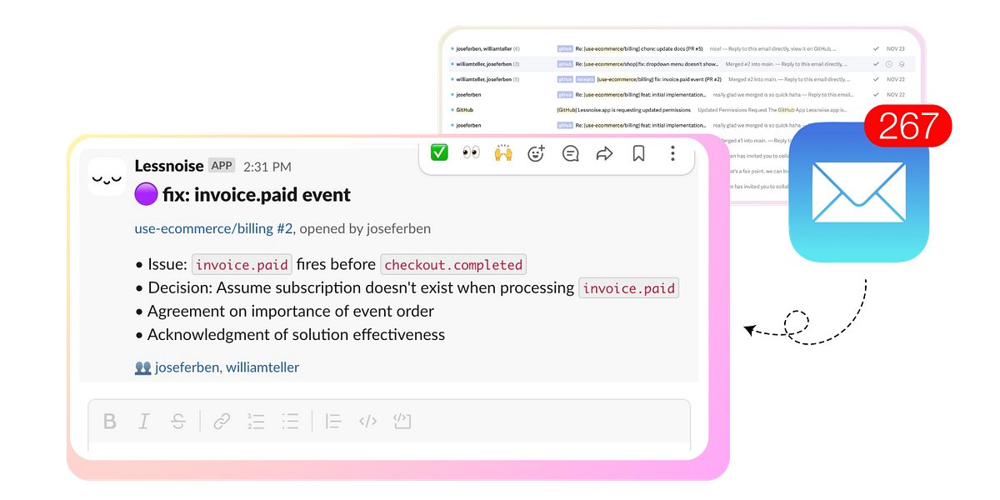Click the NOV 23 date in the email list
Screen dimensions: 1000x500
(x=896, y=49)
